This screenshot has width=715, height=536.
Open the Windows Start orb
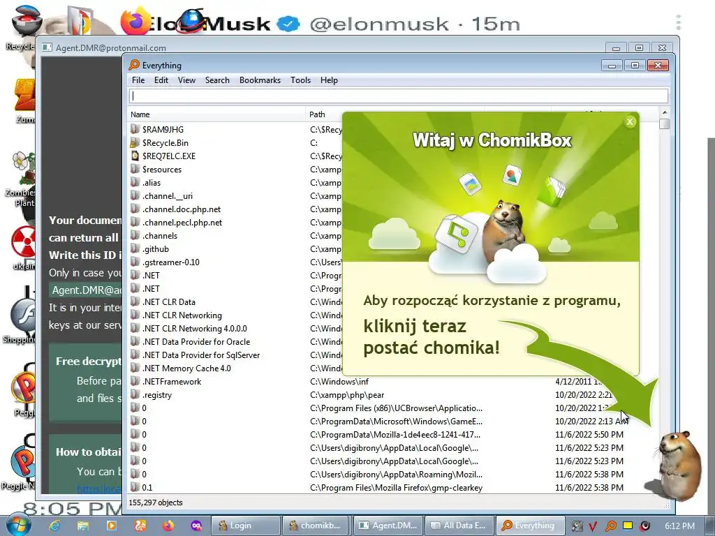click(18, 524)
